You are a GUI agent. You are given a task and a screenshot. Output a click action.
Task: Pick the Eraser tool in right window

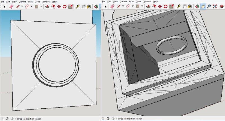[x=112, y=6]
